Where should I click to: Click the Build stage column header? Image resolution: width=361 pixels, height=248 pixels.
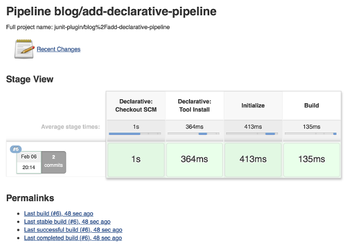click(x=311, y=105)
